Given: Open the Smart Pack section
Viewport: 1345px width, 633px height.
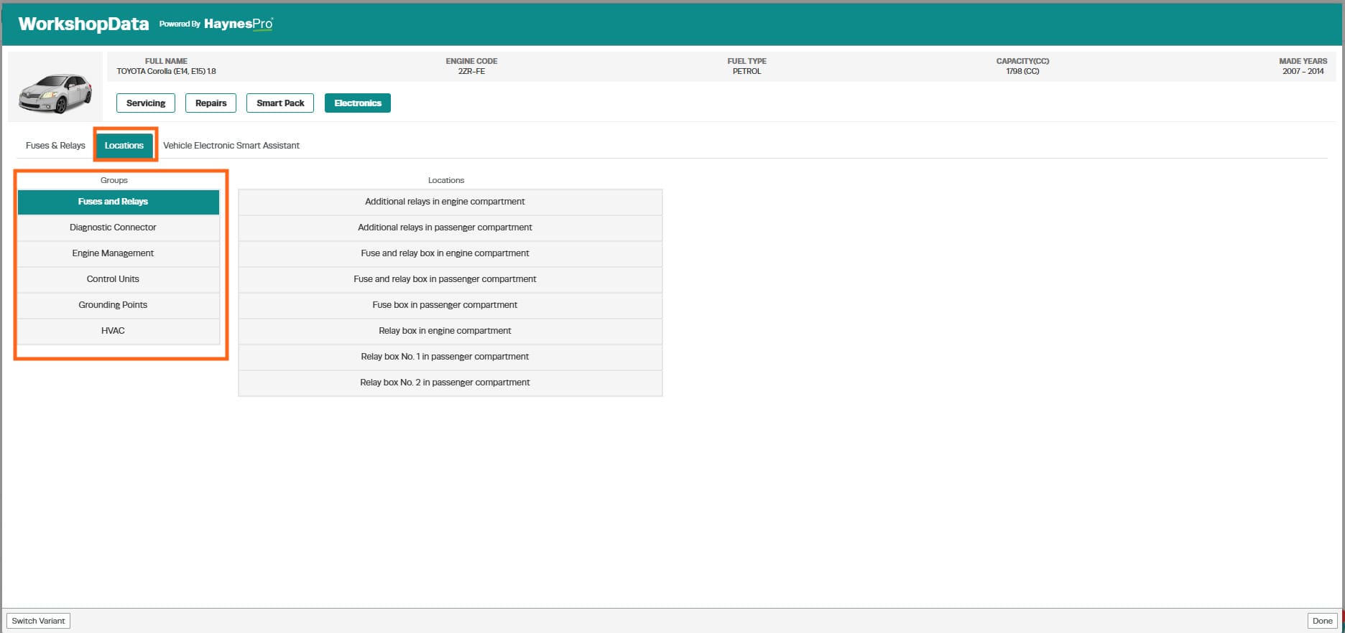Looking at the screenshot, I should tap(280, 103).
